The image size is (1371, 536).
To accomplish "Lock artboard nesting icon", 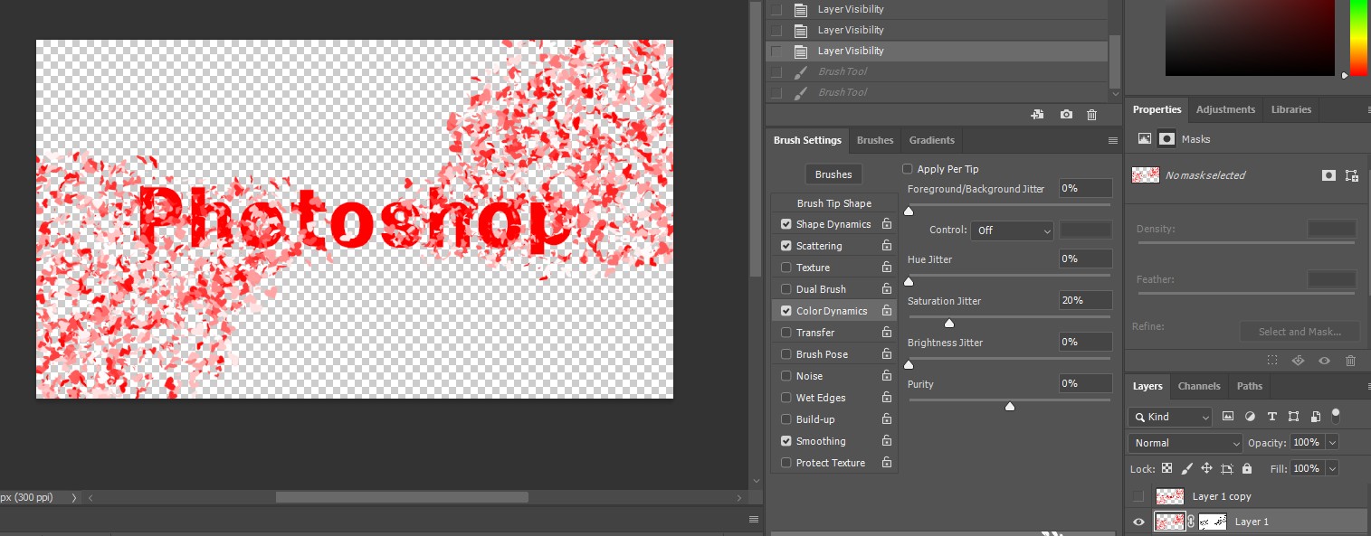I will 1227,469.
